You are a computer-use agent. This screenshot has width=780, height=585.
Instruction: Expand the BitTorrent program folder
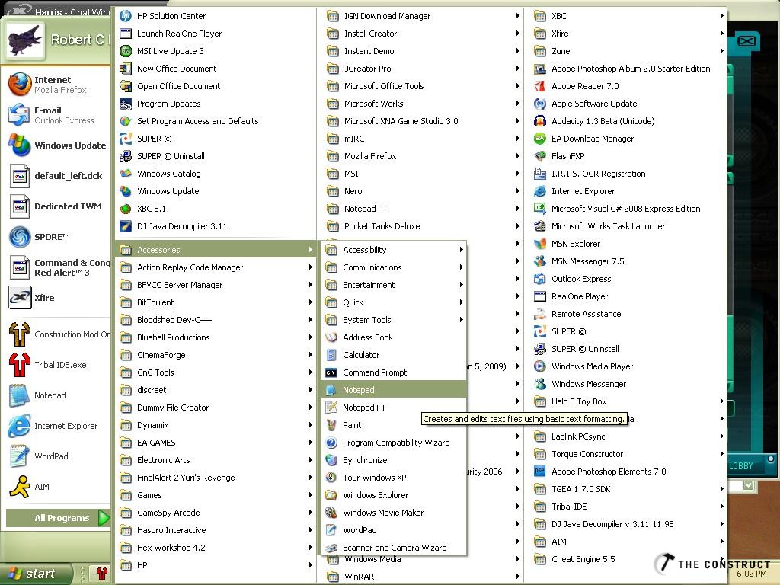(x=215, y=302)
